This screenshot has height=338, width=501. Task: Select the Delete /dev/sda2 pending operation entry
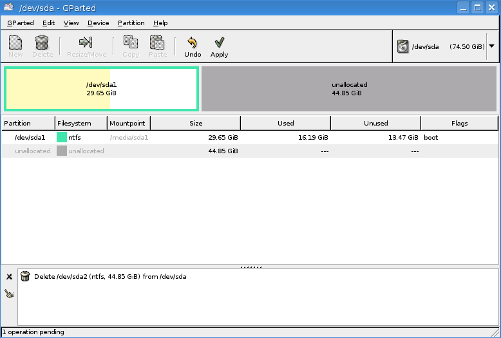pyautogui.click(x=110, y=277)
